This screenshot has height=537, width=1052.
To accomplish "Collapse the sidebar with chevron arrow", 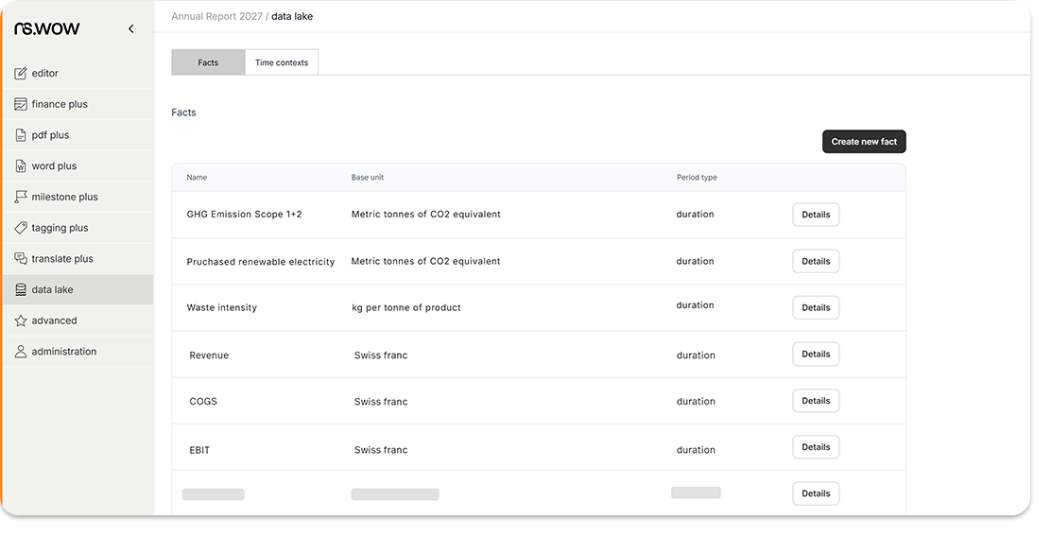I will (130, 29).
